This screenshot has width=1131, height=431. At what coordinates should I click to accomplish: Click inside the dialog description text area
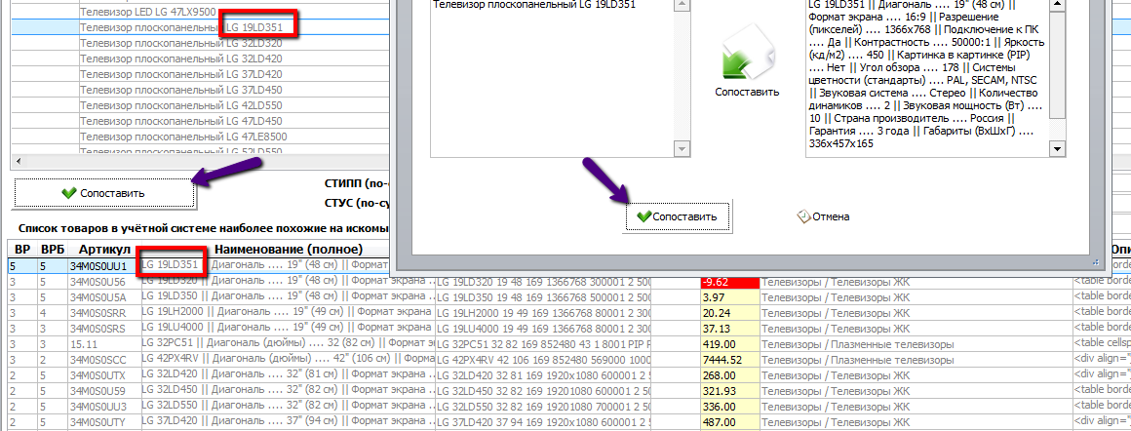(926, 76)
